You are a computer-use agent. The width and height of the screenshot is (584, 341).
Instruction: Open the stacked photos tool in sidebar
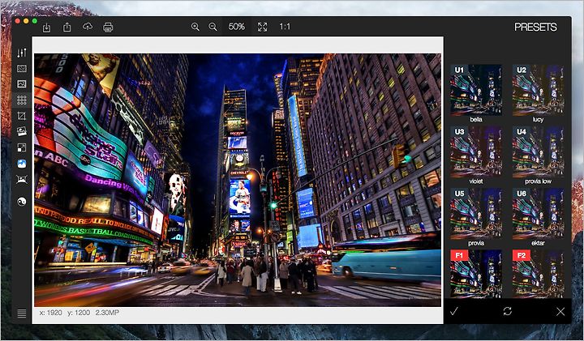coord(22,131)
